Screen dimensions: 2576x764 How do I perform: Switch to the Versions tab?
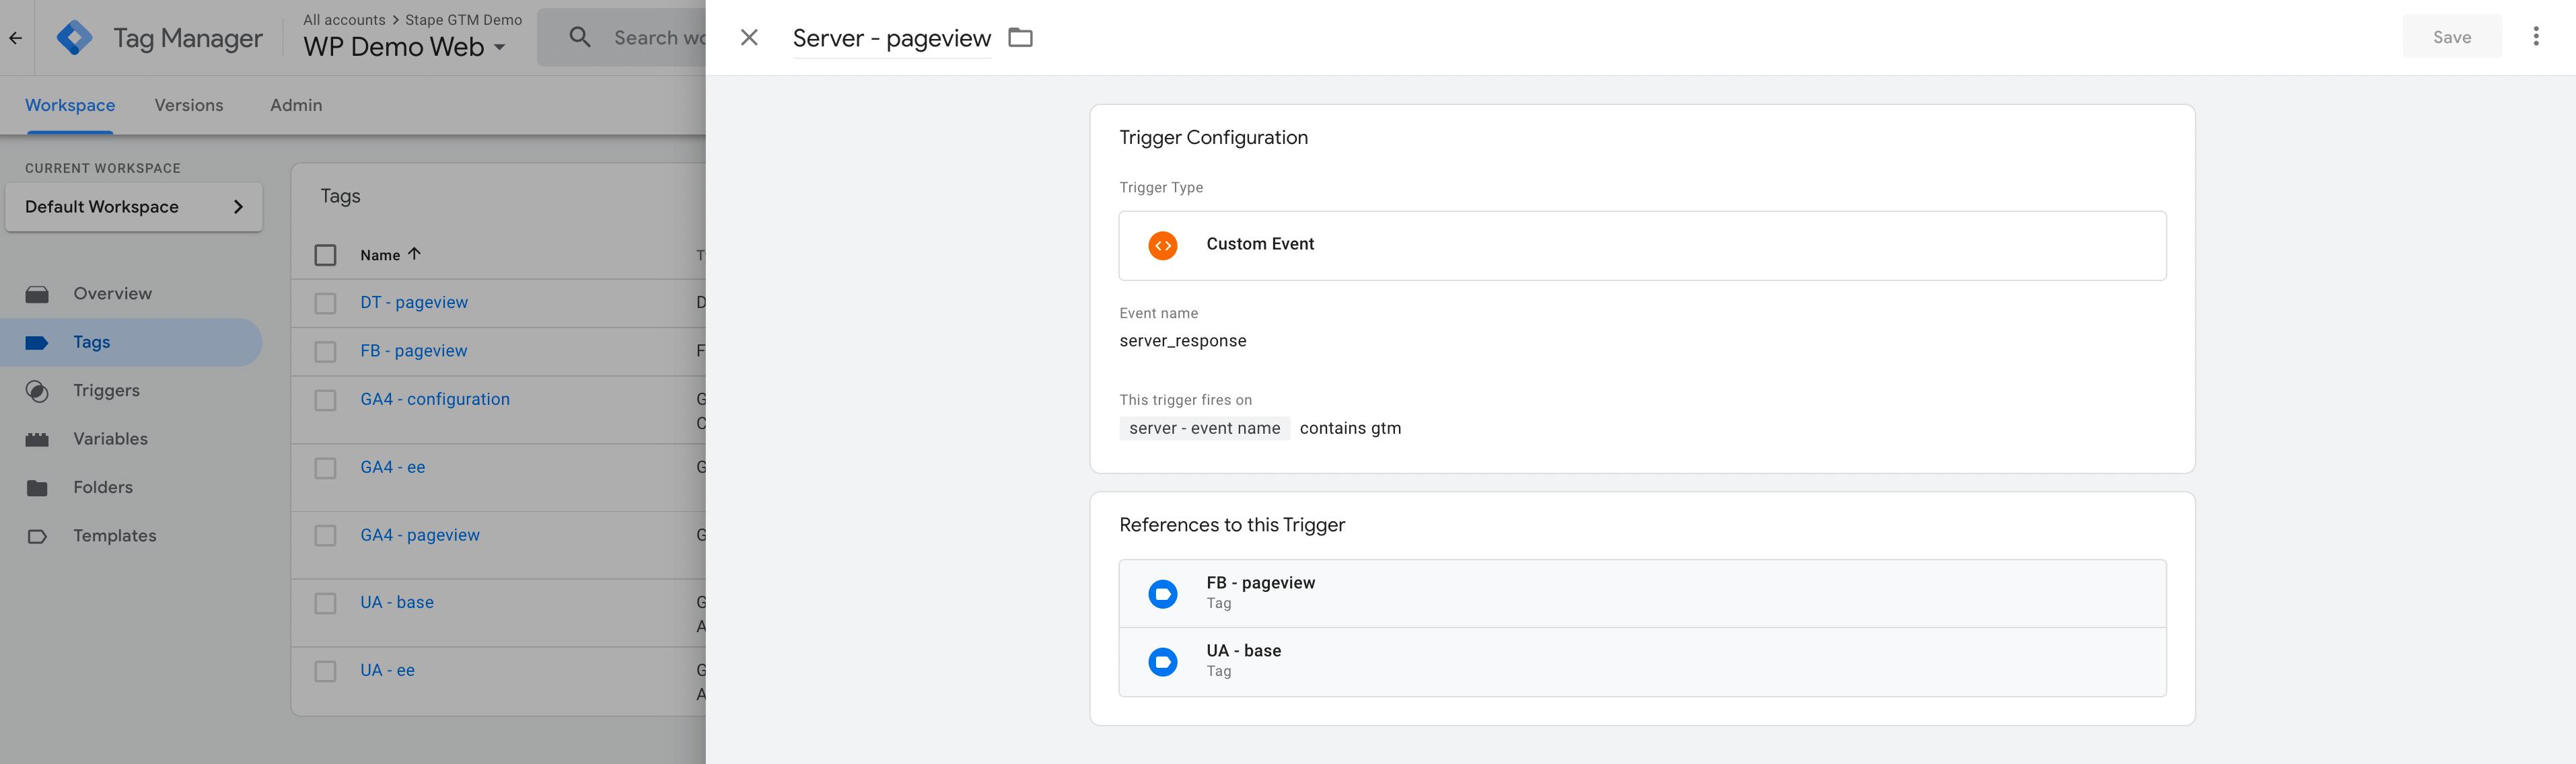coord(189,105)
